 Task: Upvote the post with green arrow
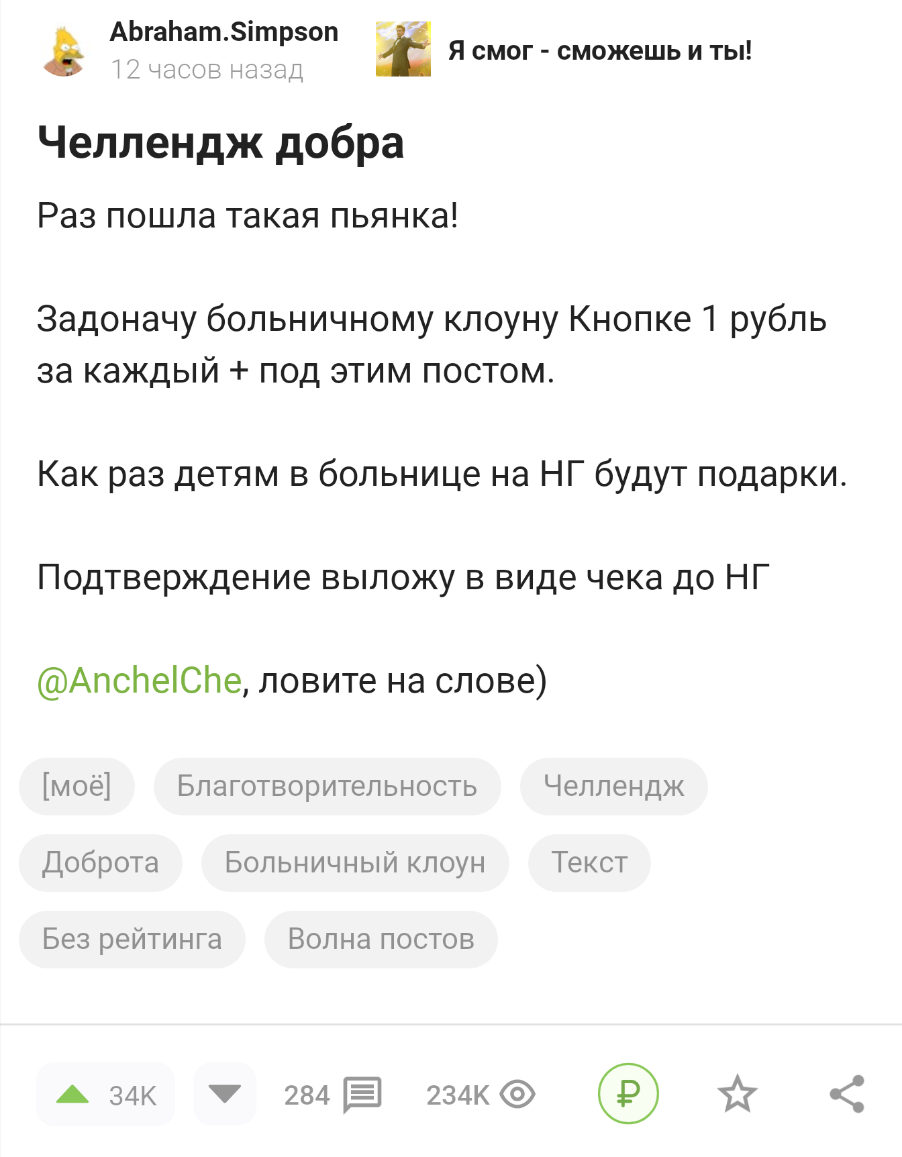(x=73, y=1095)
